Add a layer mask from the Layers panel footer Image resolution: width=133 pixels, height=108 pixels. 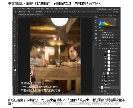click(107, 94)
